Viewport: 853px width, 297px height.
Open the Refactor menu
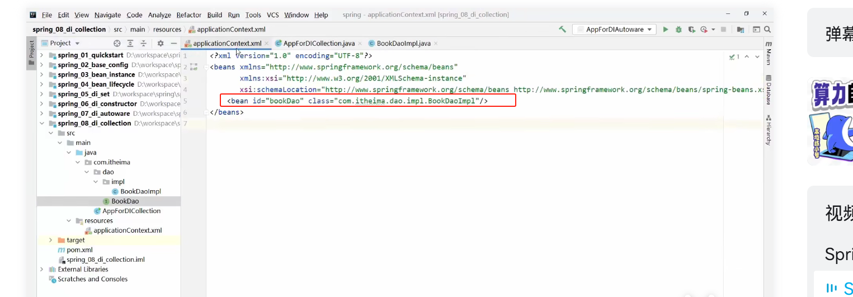click(x=188, y=15)
